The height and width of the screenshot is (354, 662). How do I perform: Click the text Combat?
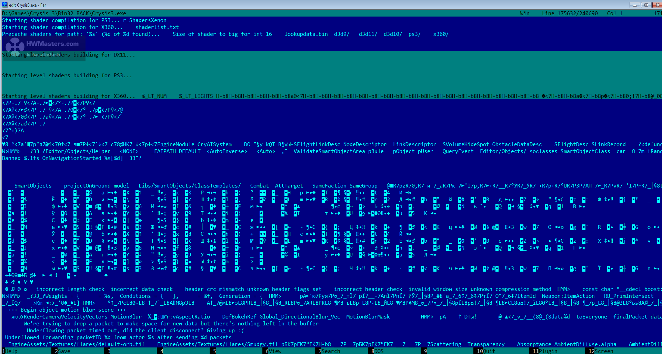[259, 186]
